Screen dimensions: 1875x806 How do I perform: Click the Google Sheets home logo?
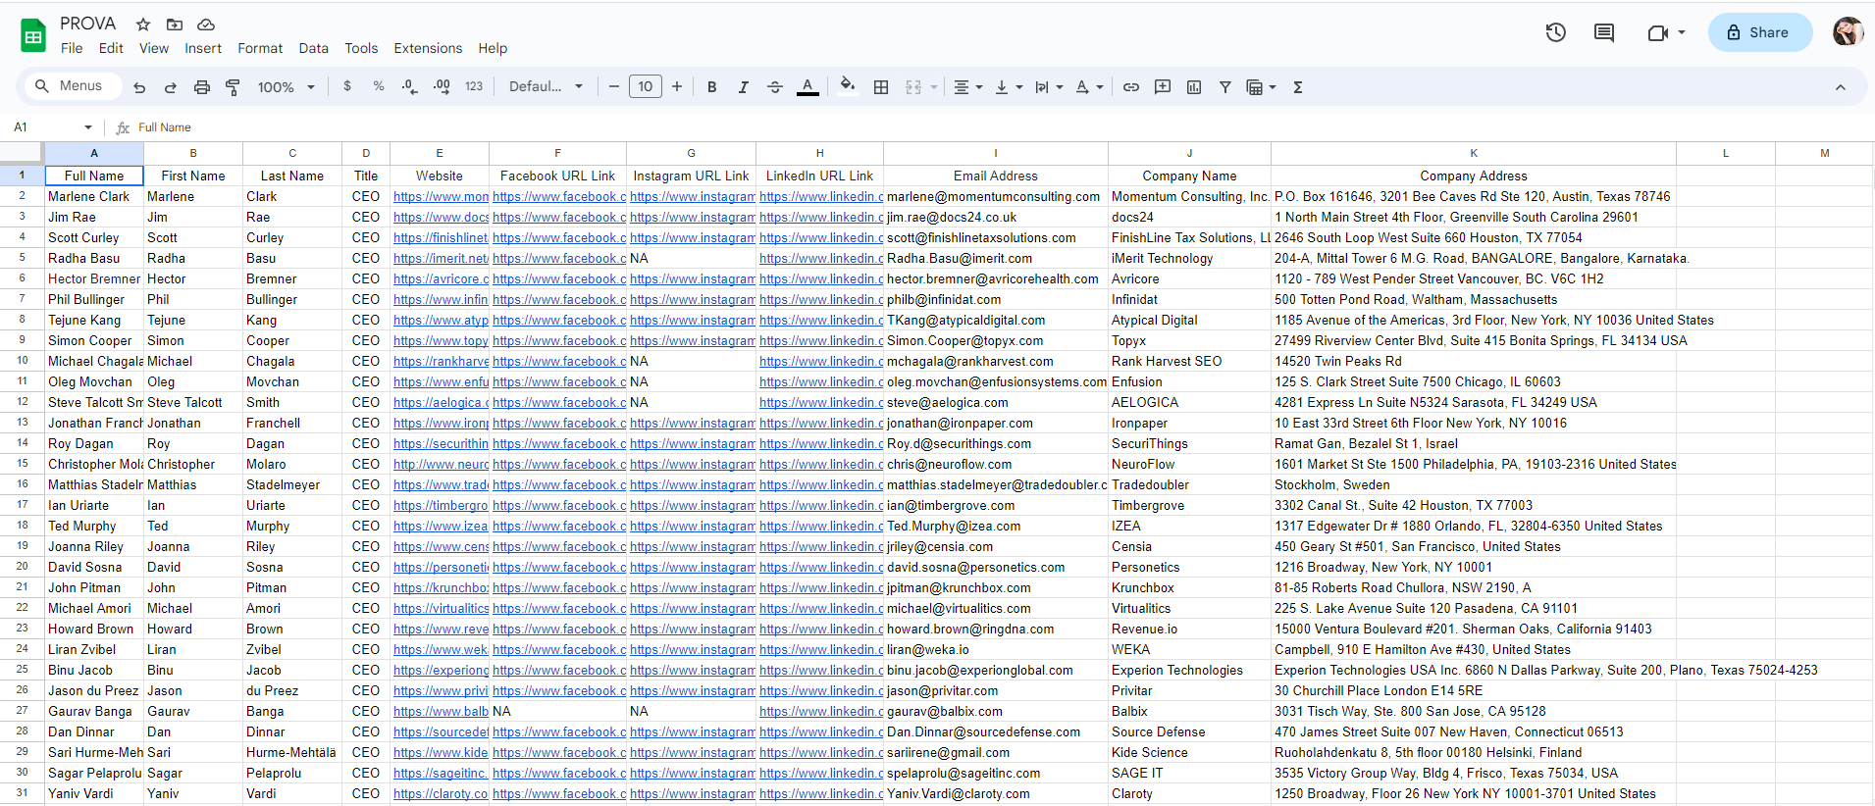point(33,36)
